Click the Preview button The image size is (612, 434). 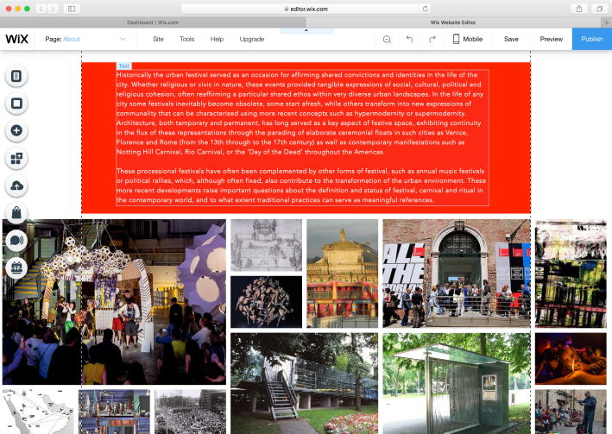point(551,39)
